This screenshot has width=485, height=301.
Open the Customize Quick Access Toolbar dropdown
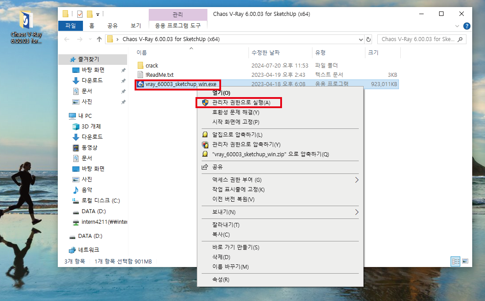[98, 14]
